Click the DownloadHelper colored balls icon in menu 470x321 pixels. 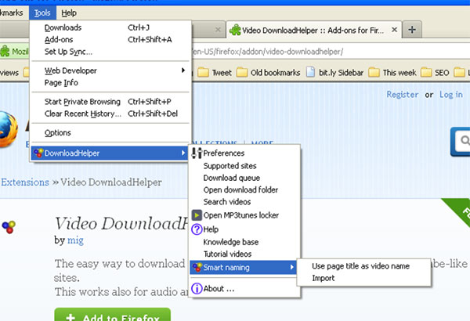point(38,153)
